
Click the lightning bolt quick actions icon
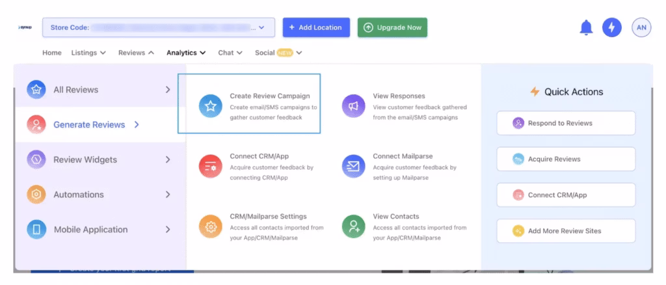point(611,27)
